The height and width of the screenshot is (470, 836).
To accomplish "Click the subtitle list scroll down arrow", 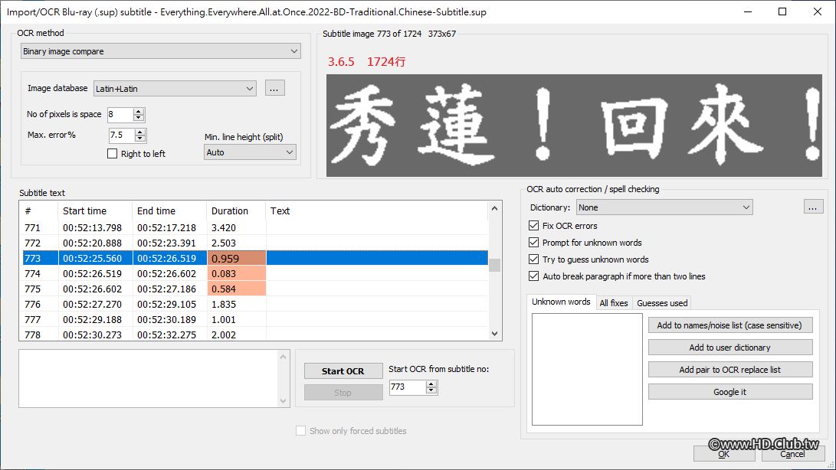I will point(495,334).
